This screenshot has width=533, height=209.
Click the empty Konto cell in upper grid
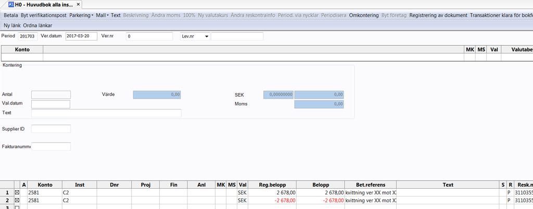22,57
